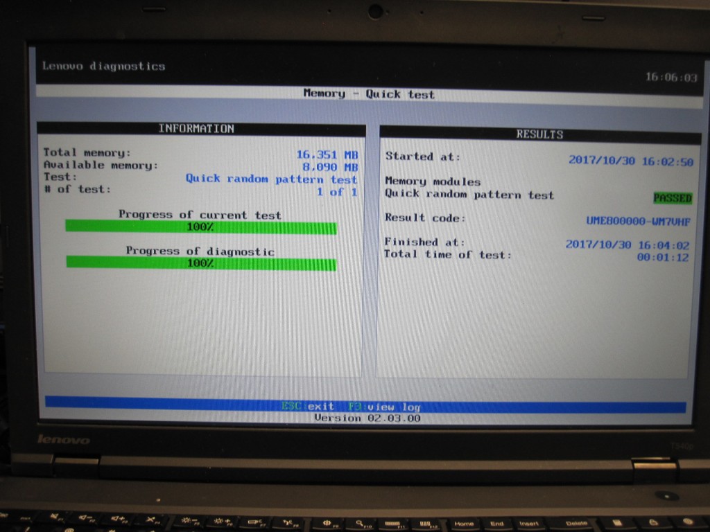Click the Progress of diagnostic label

pyautogui.click(x=200, y=251)
